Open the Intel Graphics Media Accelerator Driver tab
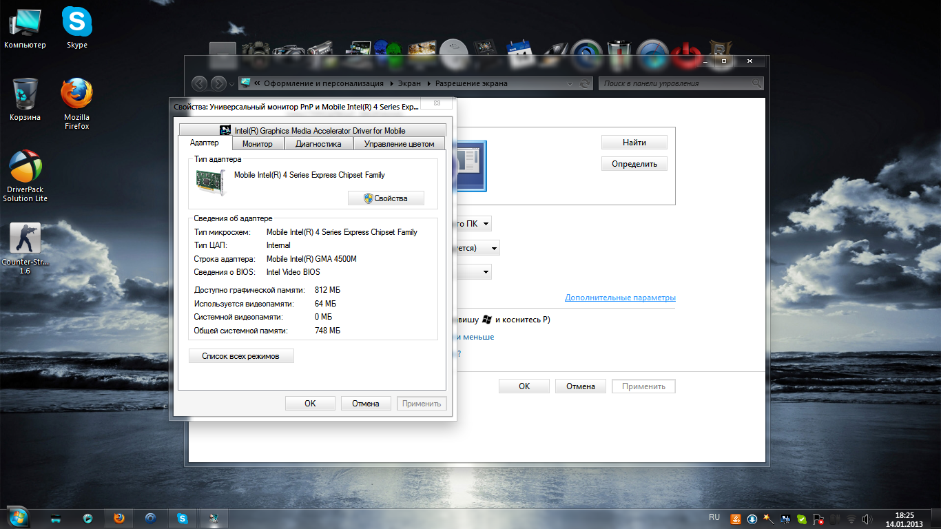This screenshot has height=529, width=941. (x=312, y=130)
